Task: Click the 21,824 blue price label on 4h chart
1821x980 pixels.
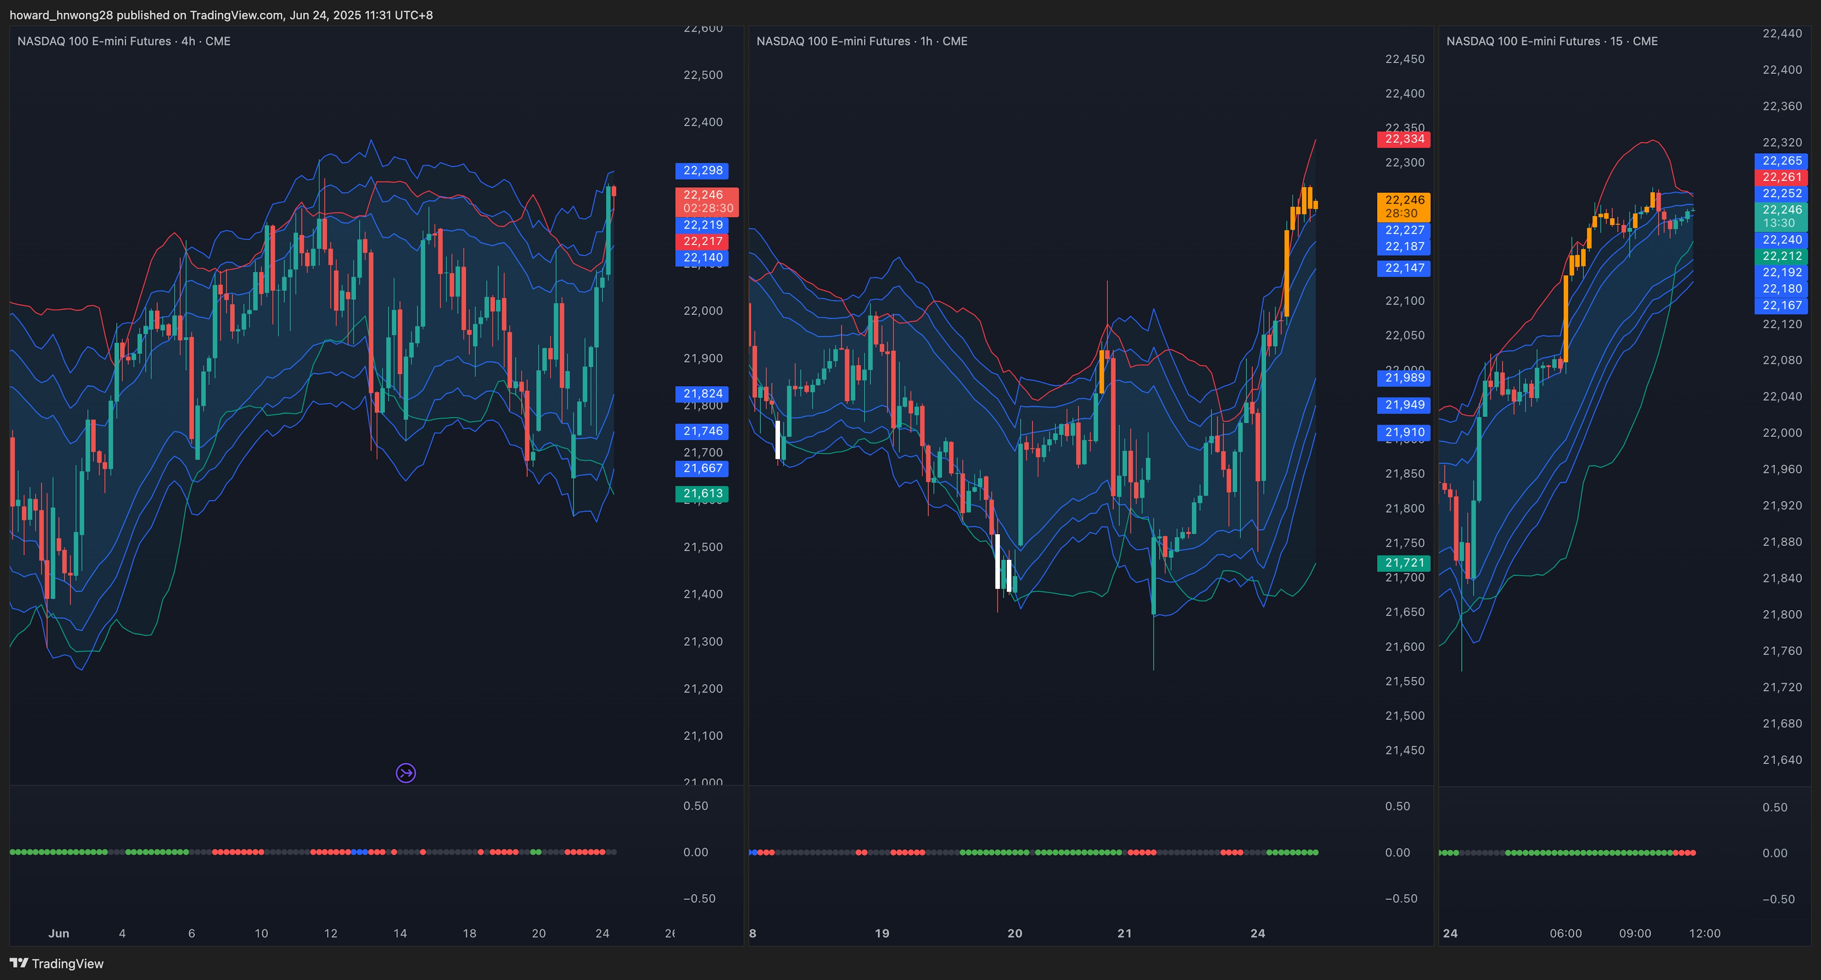Action: [x=702, y=394]
